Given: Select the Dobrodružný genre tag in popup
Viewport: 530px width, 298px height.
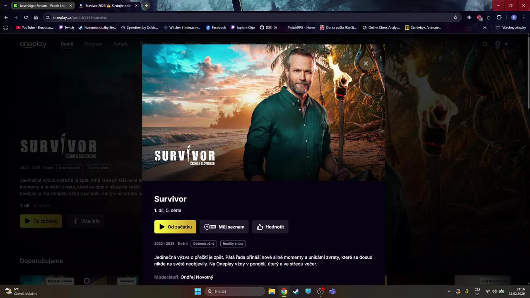Looking at the screenshot, I should pyautogui.click(x=204, y=244).
